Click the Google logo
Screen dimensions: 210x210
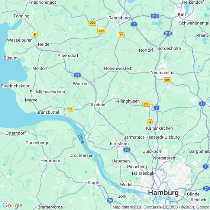(13, 206)
